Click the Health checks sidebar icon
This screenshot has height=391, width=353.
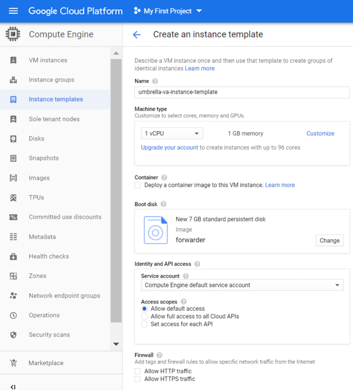click(x=13, y=256)
